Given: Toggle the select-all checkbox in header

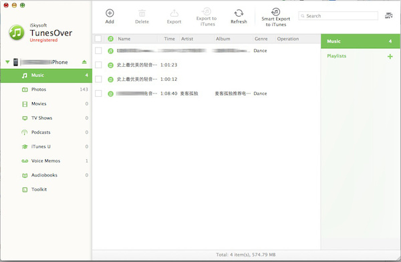Looking at the screenshot, I should pos(98,39).
